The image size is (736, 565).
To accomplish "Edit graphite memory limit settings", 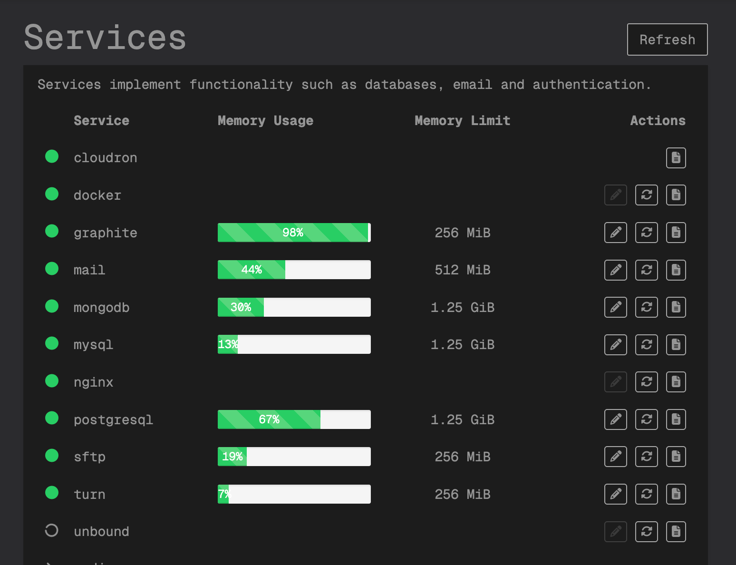I will pyautogui.click(x=615, y=233).
